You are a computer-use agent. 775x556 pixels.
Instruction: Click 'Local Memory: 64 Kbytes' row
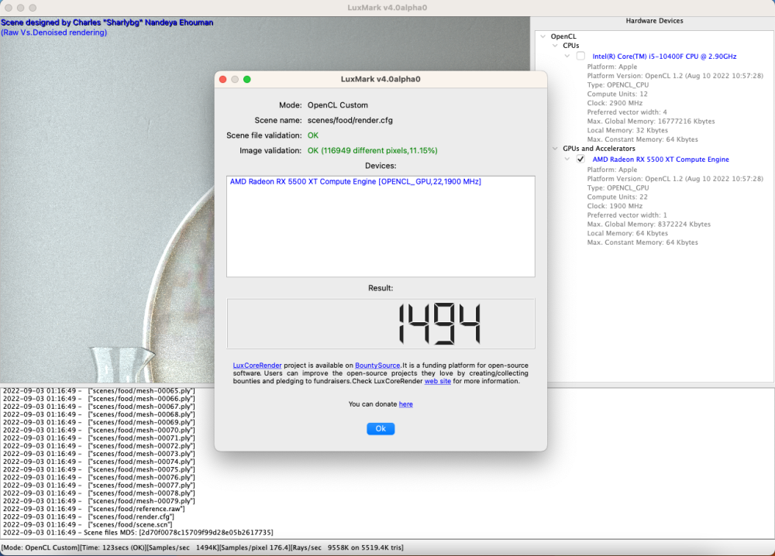(x=627, y=233)
